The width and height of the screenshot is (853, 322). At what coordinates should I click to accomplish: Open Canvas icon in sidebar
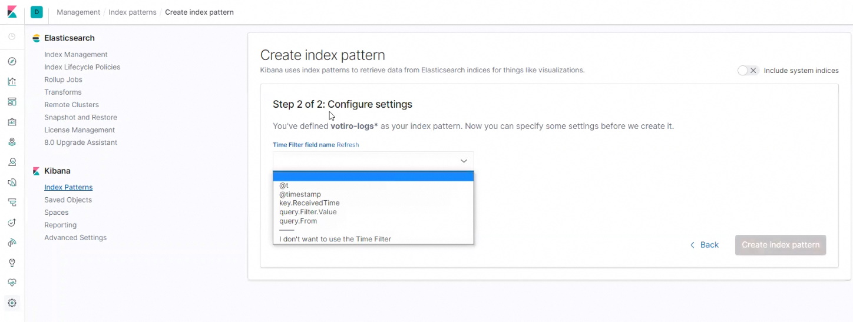(x=12, y=122)
